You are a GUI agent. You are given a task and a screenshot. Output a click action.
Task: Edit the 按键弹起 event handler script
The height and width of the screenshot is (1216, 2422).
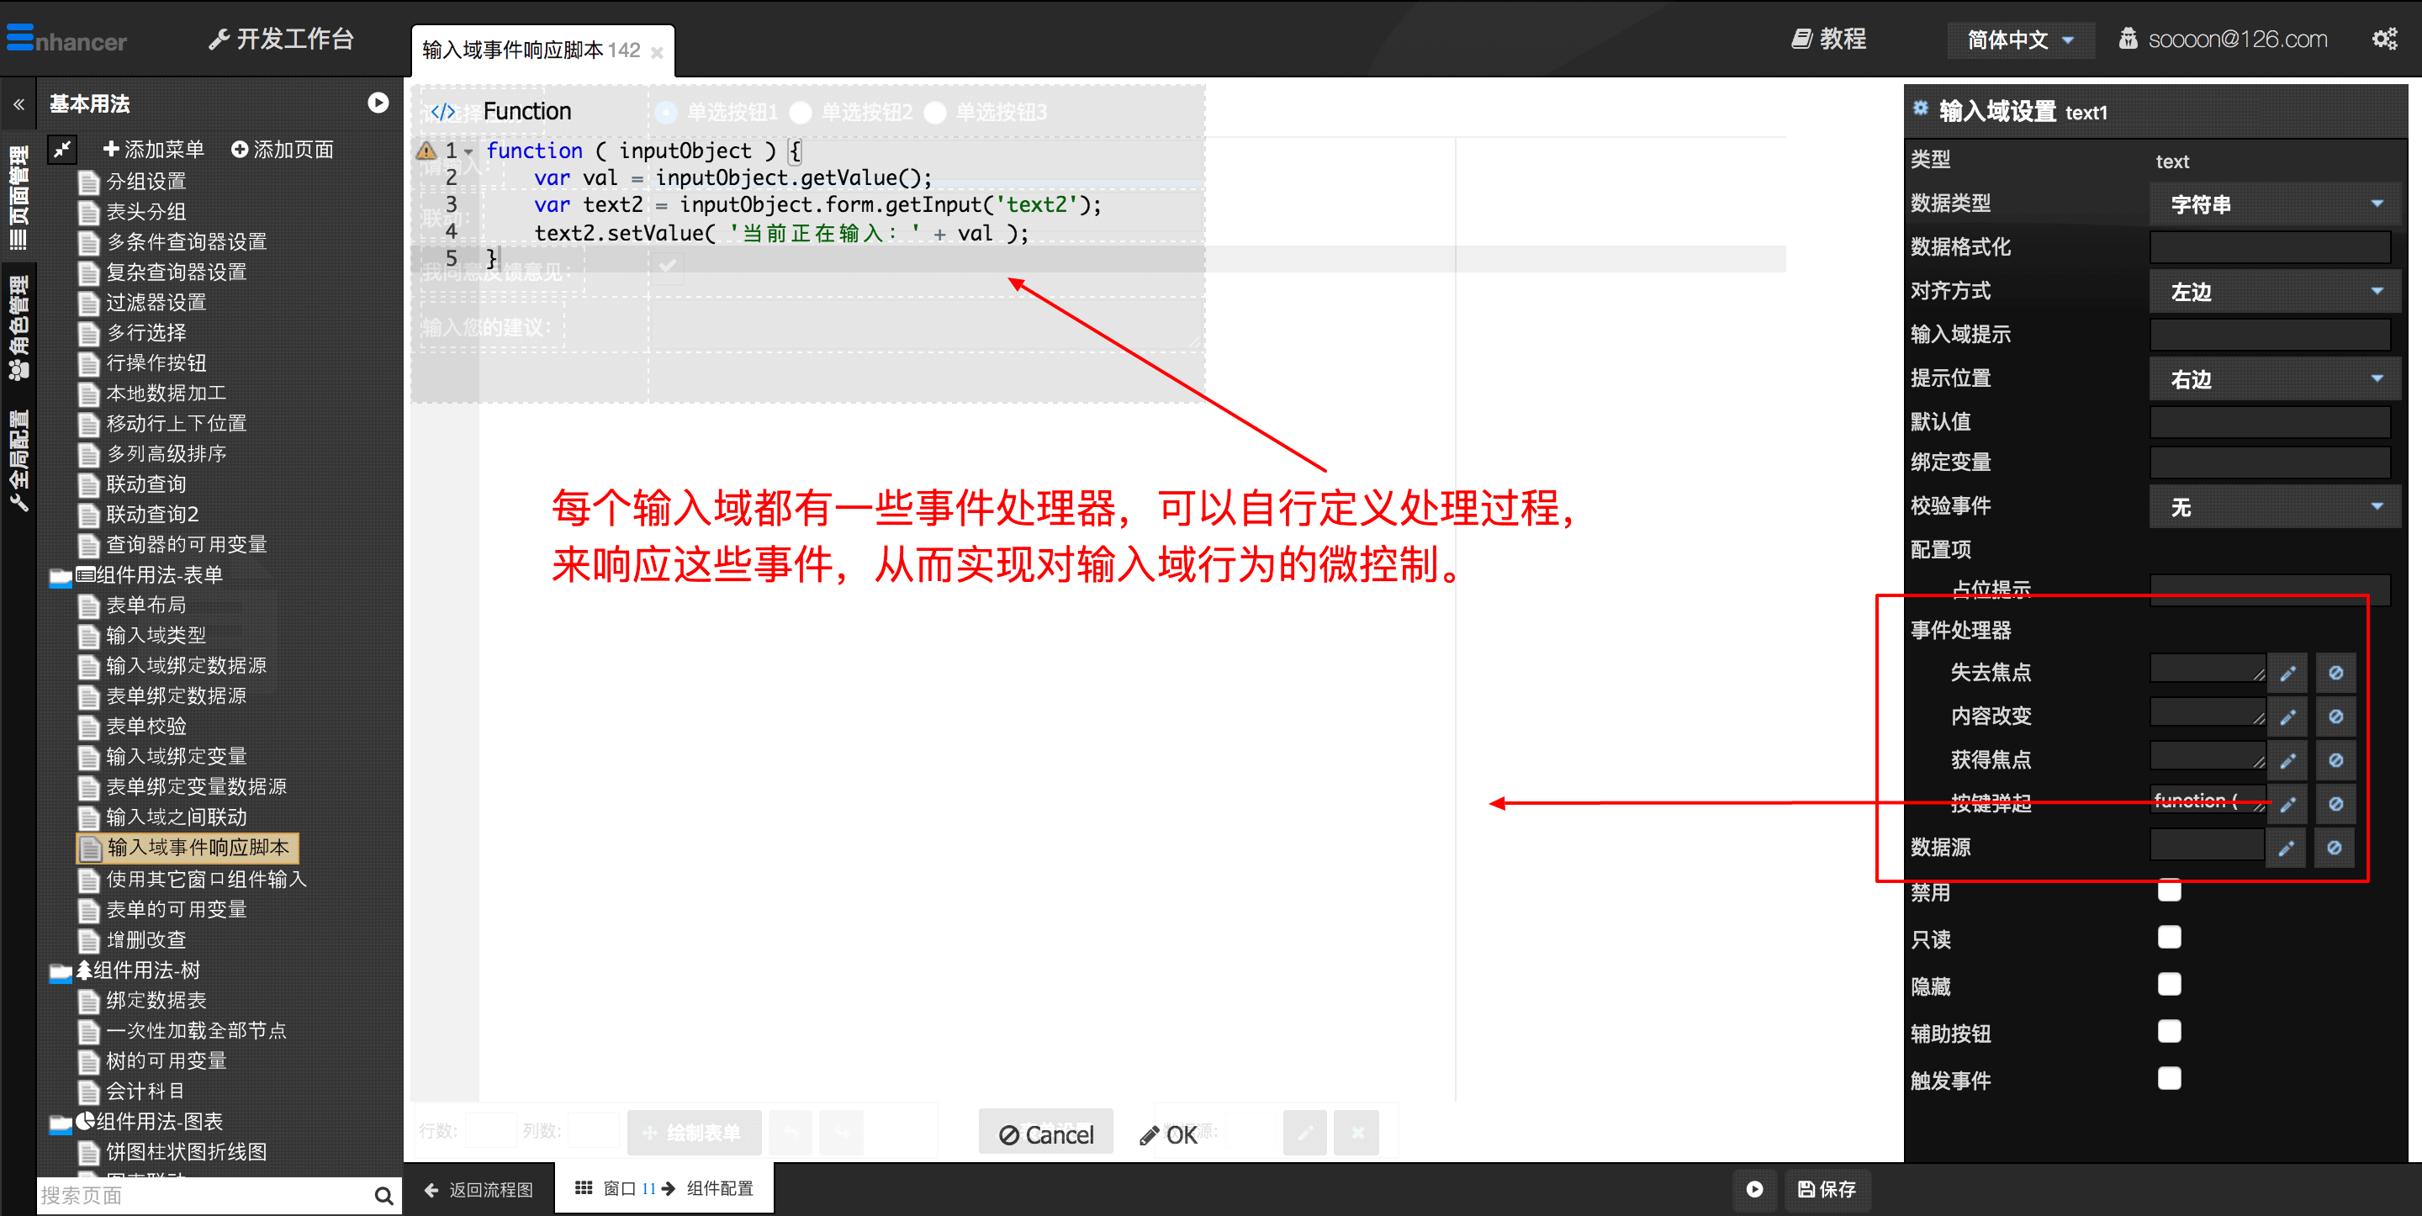tap(2287, 805)
